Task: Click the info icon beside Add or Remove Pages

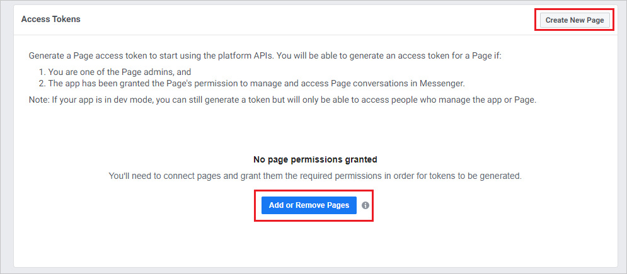Action: (365, 205)
